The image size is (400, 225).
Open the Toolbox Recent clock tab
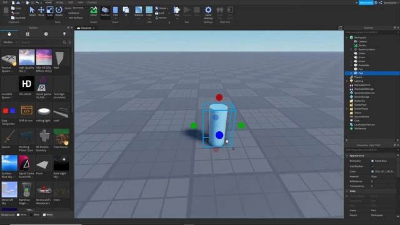click(x=46, y=34)
